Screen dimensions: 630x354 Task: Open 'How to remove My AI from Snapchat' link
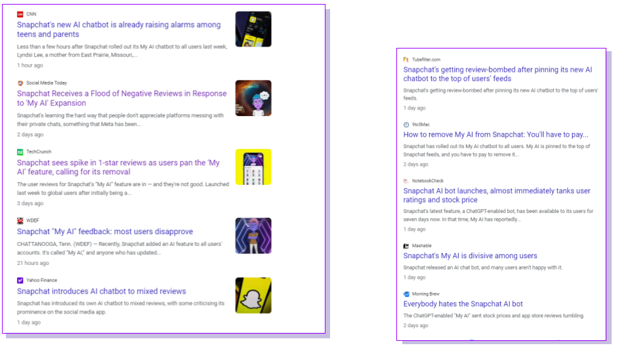[x=495, y=134]
